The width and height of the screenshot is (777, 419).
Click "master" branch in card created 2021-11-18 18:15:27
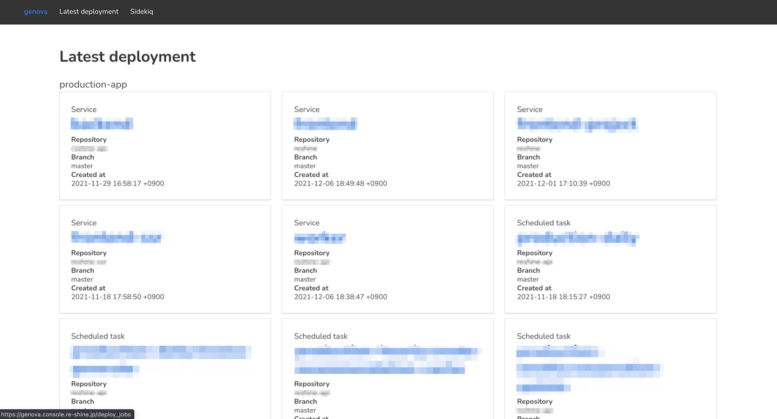pyautogui.click(x=528, y=279)
